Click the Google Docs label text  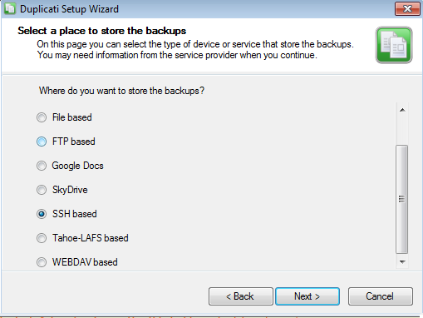point(77,166)
